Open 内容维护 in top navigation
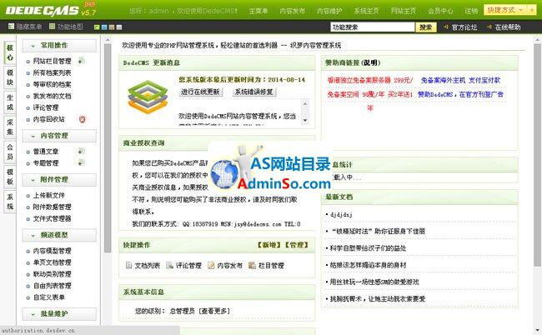This screenshot has width=542, height=335. pos(329,11)
